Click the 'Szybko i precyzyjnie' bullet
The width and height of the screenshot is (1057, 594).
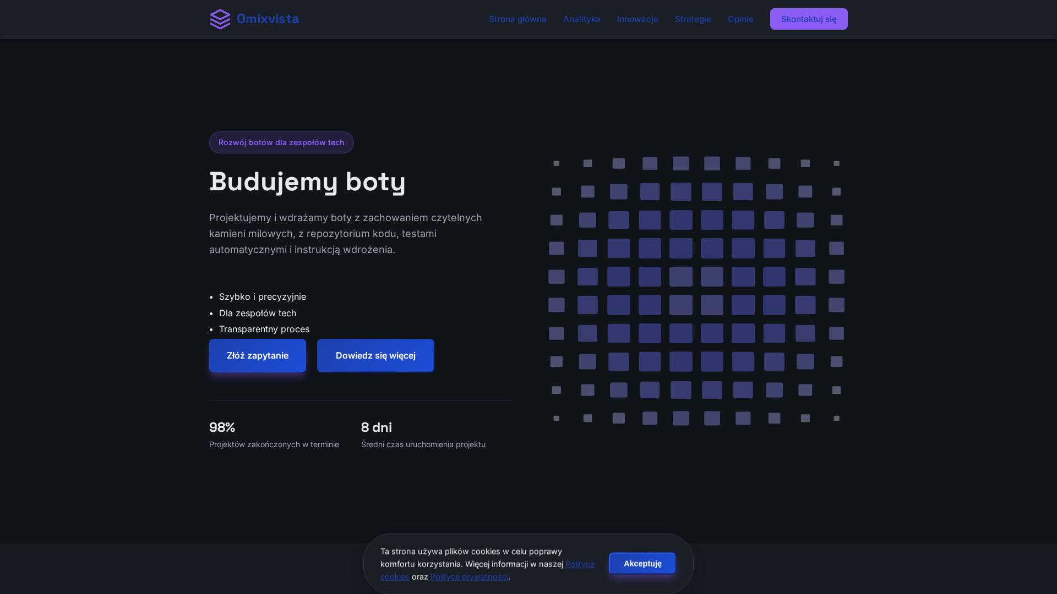[x=263, y=296]
